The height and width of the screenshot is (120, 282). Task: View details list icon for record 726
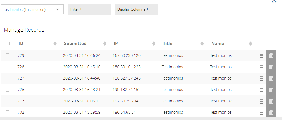[x=261, y=90]
